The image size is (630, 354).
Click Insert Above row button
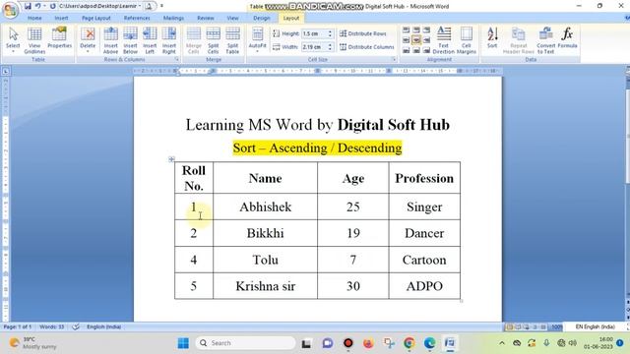click(110, 40)
